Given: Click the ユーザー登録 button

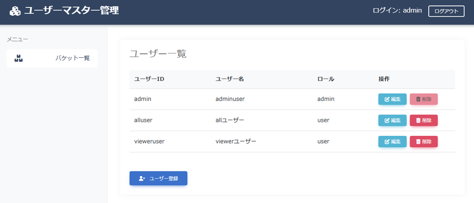Looking at the screenshot, I should pyautogui.click(x=159, y=178).
